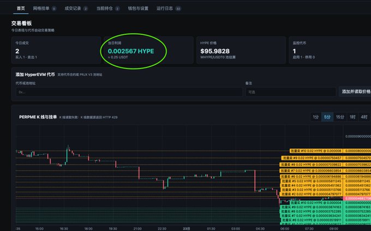Switch chart to the 15分 interval
This screenshot has height=231, width=371.
coord(340,117)
